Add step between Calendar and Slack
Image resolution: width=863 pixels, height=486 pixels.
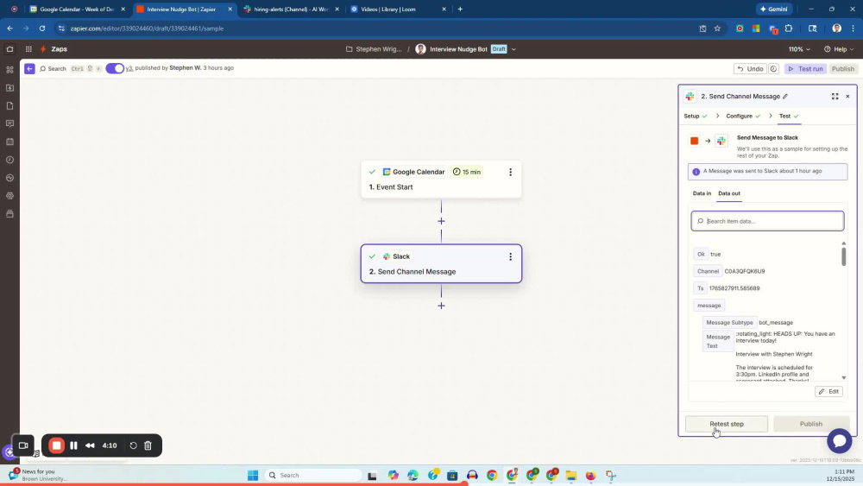pos(441,221)
